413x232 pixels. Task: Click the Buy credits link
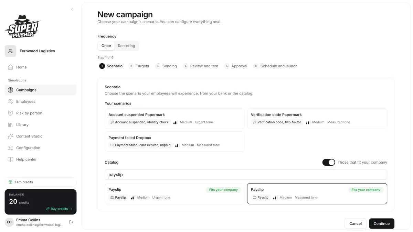[59, 209]
